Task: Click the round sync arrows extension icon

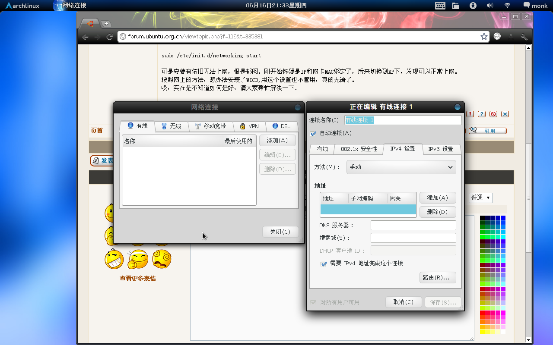Action: pyautogui.click(x=497, y=37)
